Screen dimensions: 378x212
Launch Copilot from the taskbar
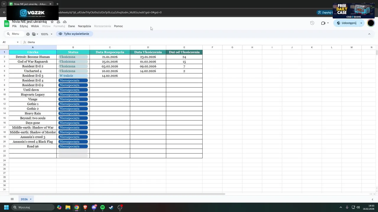coord(59,207)
